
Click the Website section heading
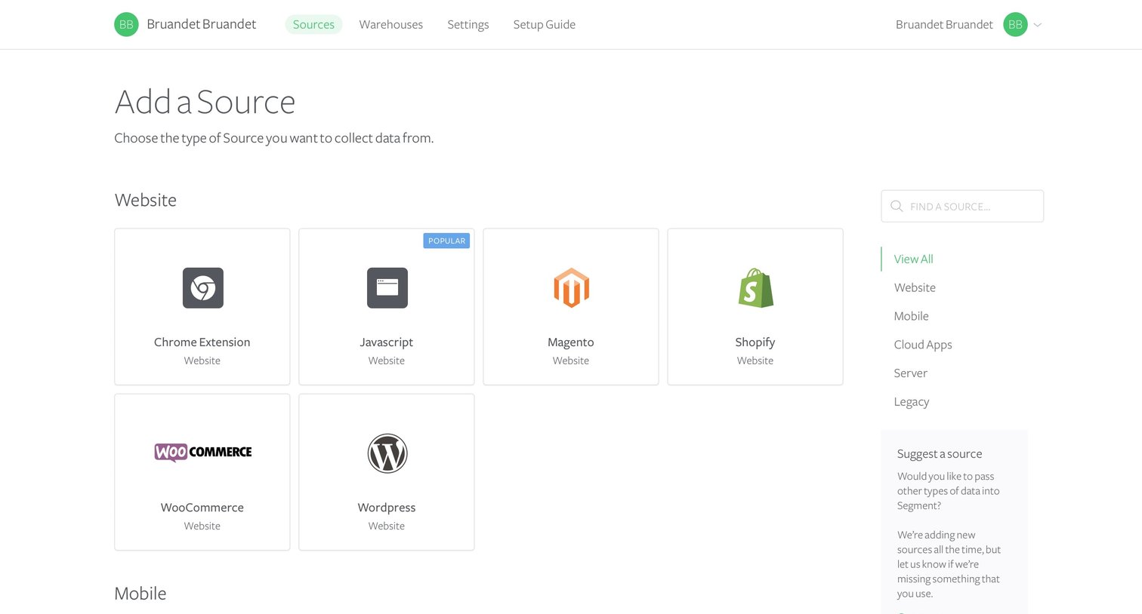tap(146, 200)
